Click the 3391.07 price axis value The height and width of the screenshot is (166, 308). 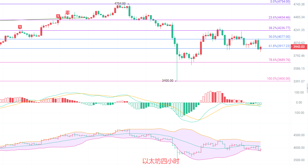coord(299,81)
